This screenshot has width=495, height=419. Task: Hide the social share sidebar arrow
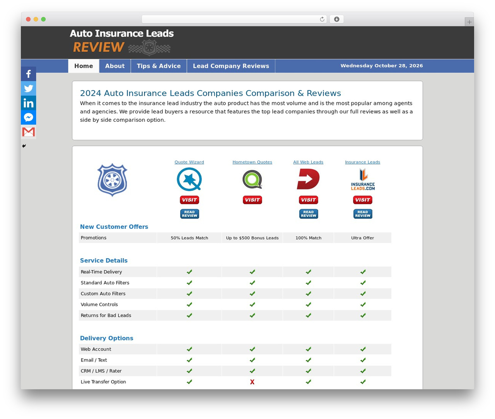click(24, 146)
